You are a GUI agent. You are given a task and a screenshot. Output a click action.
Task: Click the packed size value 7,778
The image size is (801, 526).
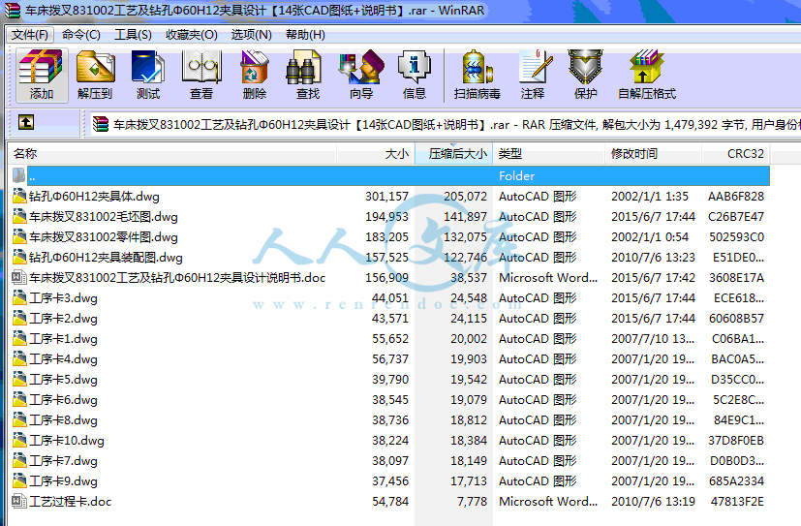coord(472,502)
